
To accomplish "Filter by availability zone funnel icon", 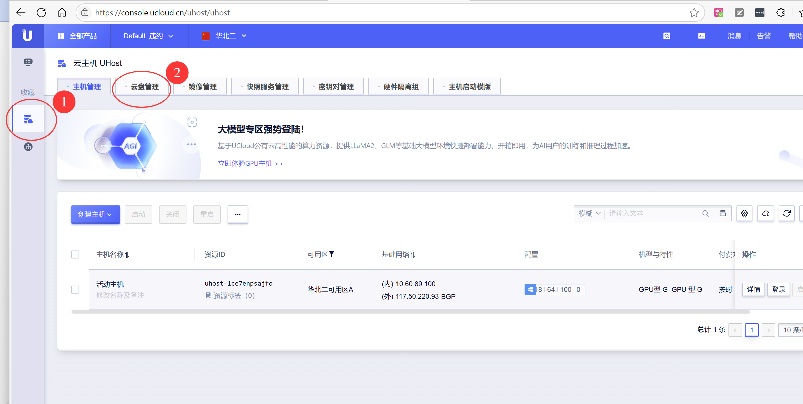I will [x=331, y=254].
